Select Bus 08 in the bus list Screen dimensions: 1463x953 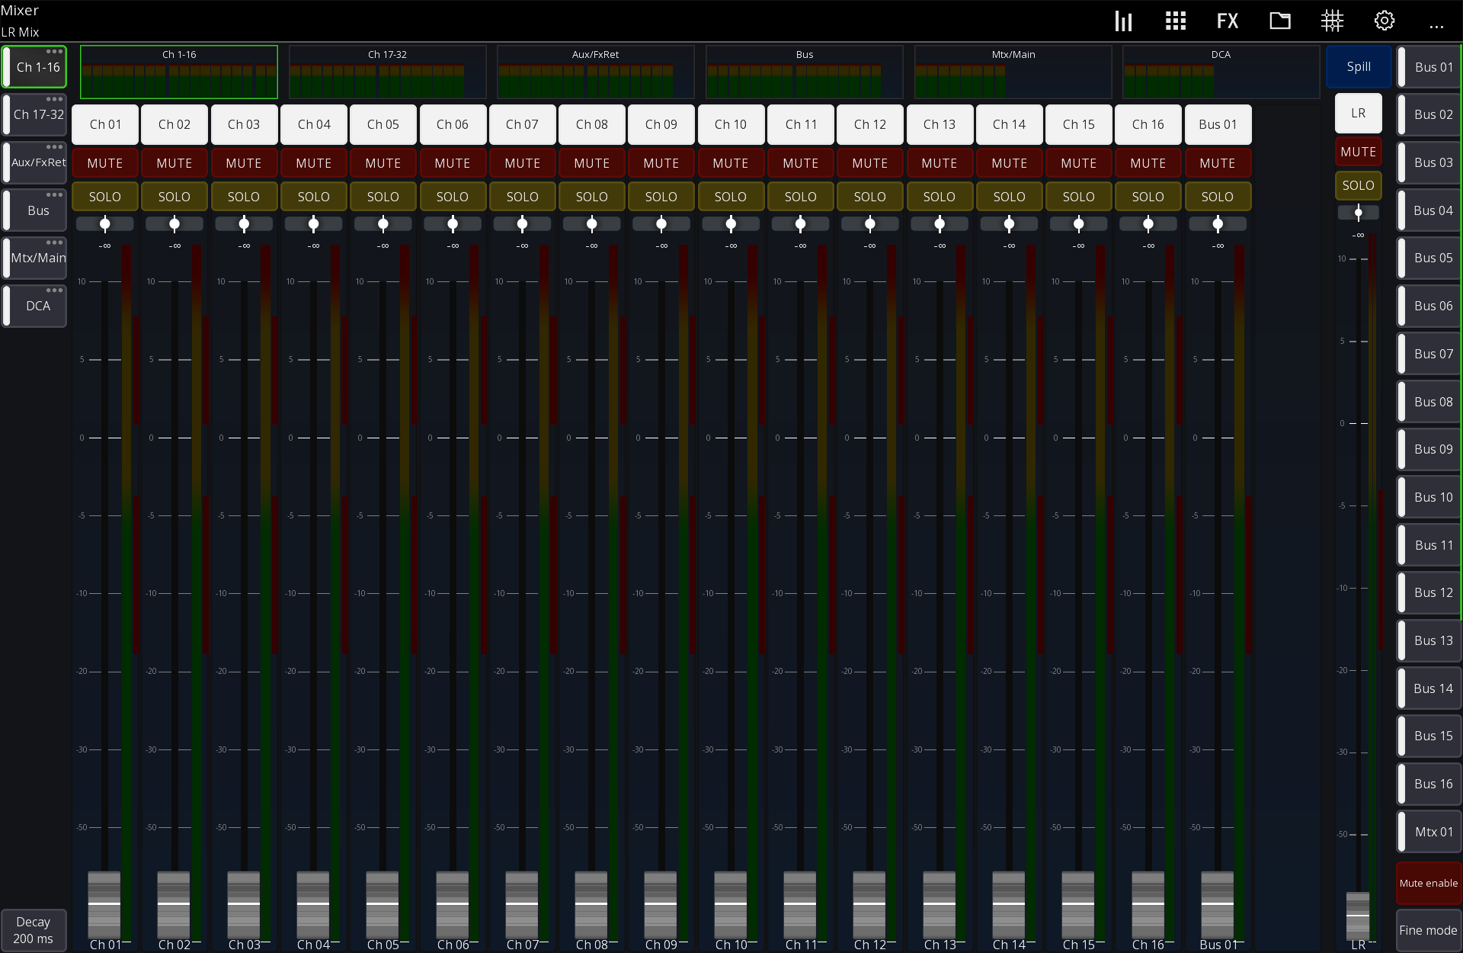[1429, 402]
